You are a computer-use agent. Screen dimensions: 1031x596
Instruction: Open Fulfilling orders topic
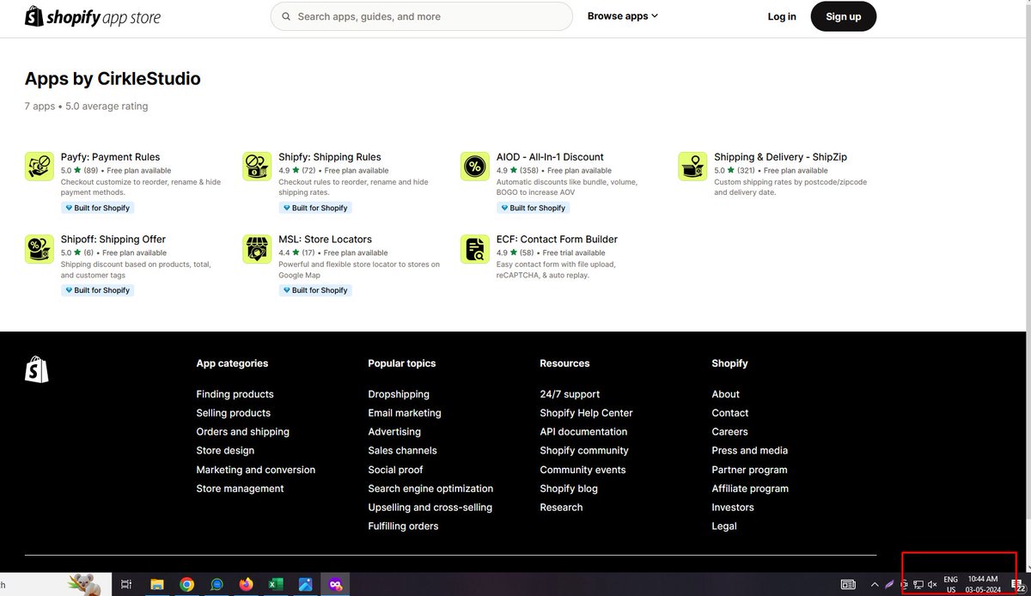pos(403,526)
